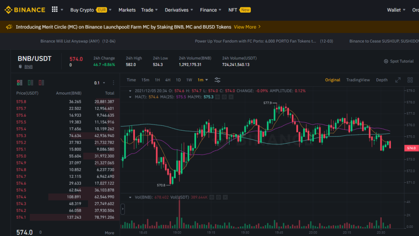Open the apps grid menu icon
The image size is (419, 236).
[55, 10]
